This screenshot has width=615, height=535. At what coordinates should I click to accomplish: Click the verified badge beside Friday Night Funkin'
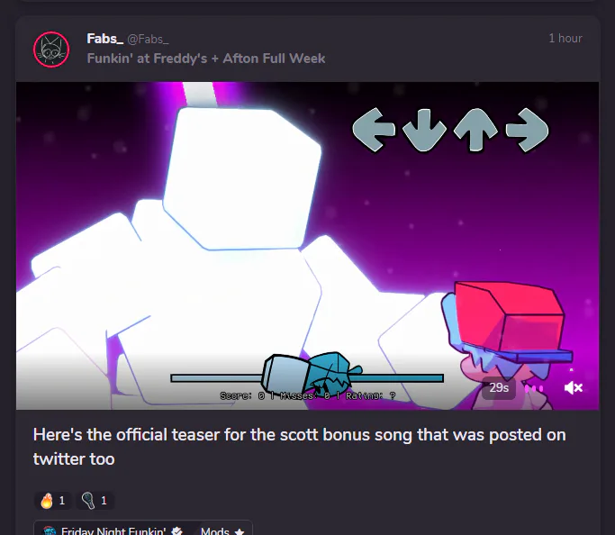pyautogui.click(x=176, y=531)
